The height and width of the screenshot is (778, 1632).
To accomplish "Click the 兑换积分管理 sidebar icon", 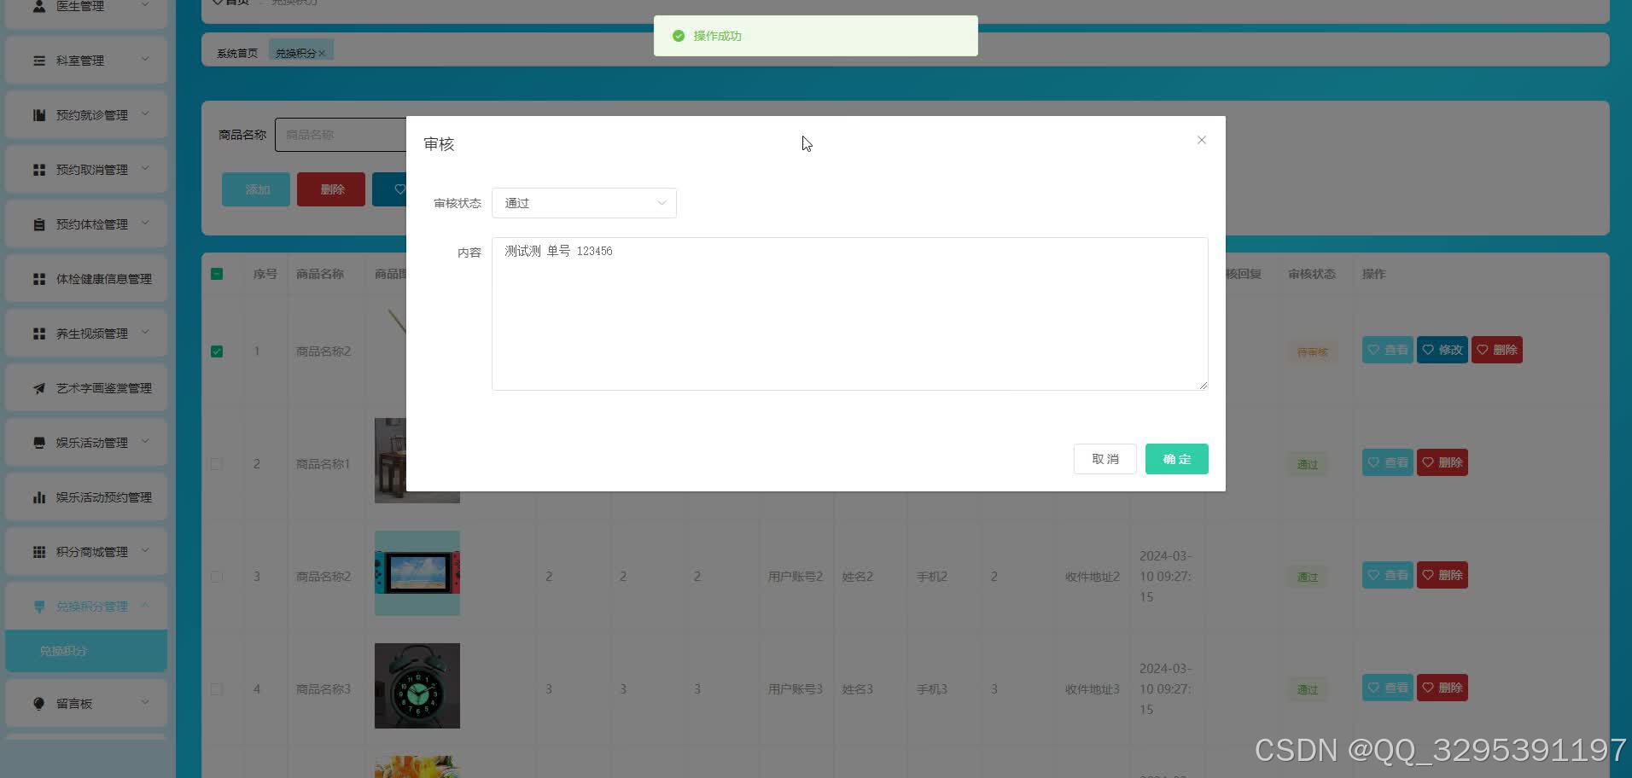I will click(x=39, y=607).
